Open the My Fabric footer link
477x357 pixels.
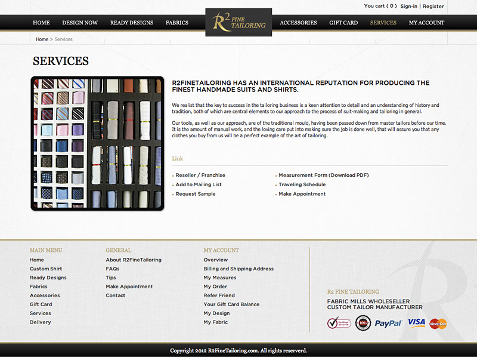pos(216,322)
